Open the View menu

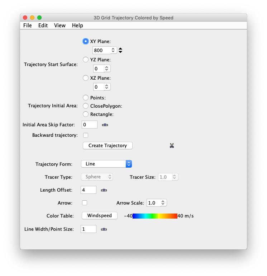pyautogui.click(x=60, y=25)
